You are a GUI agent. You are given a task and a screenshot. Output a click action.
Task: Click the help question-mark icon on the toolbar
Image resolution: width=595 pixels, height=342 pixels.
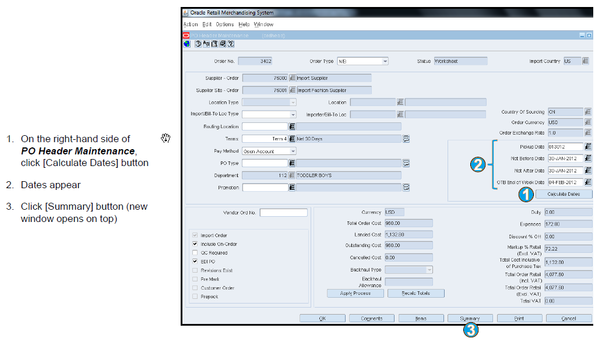click(x=230, y=44)
